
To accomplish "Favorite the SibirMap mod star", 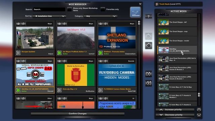I will point(18,61).
